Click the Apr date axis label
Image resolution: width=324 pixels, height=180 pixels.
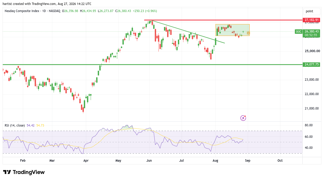(x=86, y=161)
